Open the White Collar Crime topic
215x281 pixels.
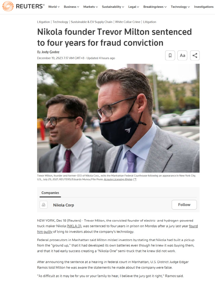128,22
